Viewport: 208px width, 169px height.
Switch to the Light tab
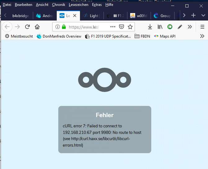pos(93,16)
